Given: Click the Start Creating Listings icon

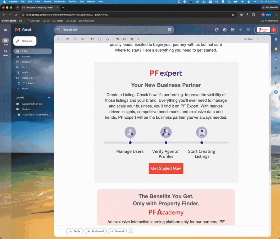Looking at the screenshot, I should coord(202,132).
